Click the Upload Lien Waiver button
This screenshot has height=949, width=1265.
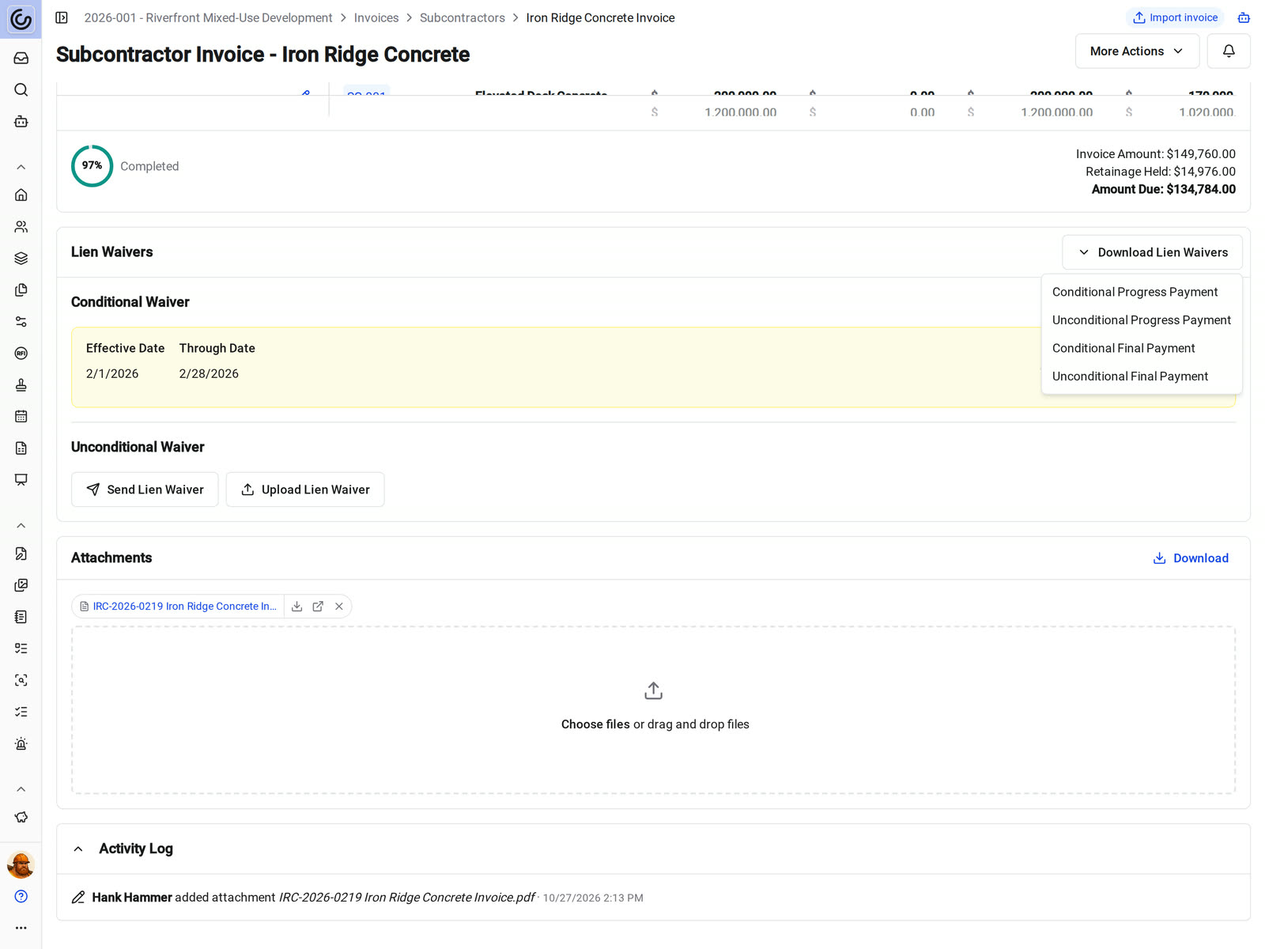click(x=305, y=490)
